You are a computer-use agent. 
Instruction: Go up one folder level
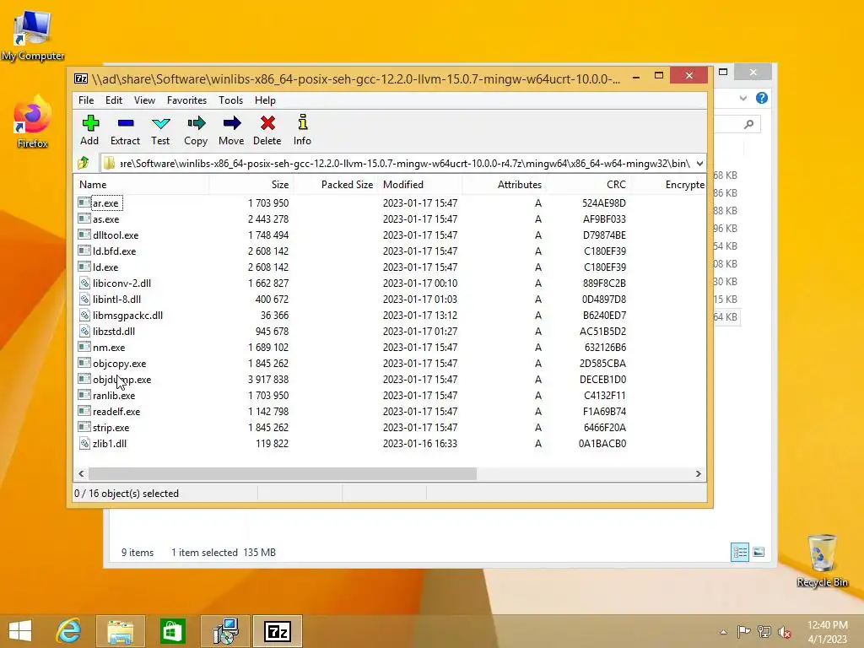pyautogui.click(x=84, y=163)
